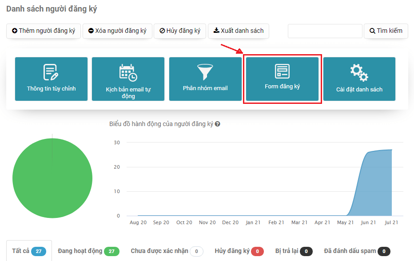
Task: Open Đã đánh dấu spam tab
Action: click(357, 251)
